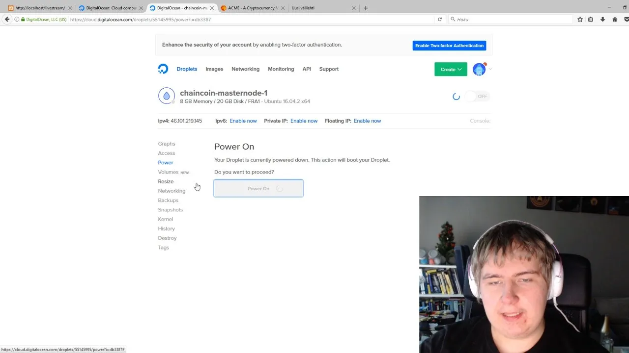Screen dimensions: 629x353
Task: Switch to the ACME Cryptocurrency tab
Action: 253,8
